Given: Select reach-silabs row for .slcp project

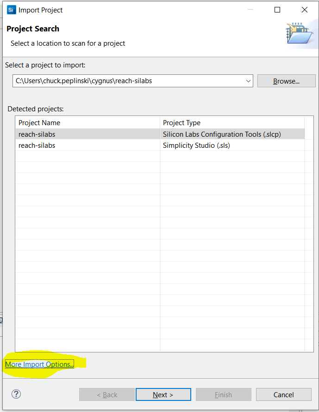Looking at the screenshot, I should 160,134.
